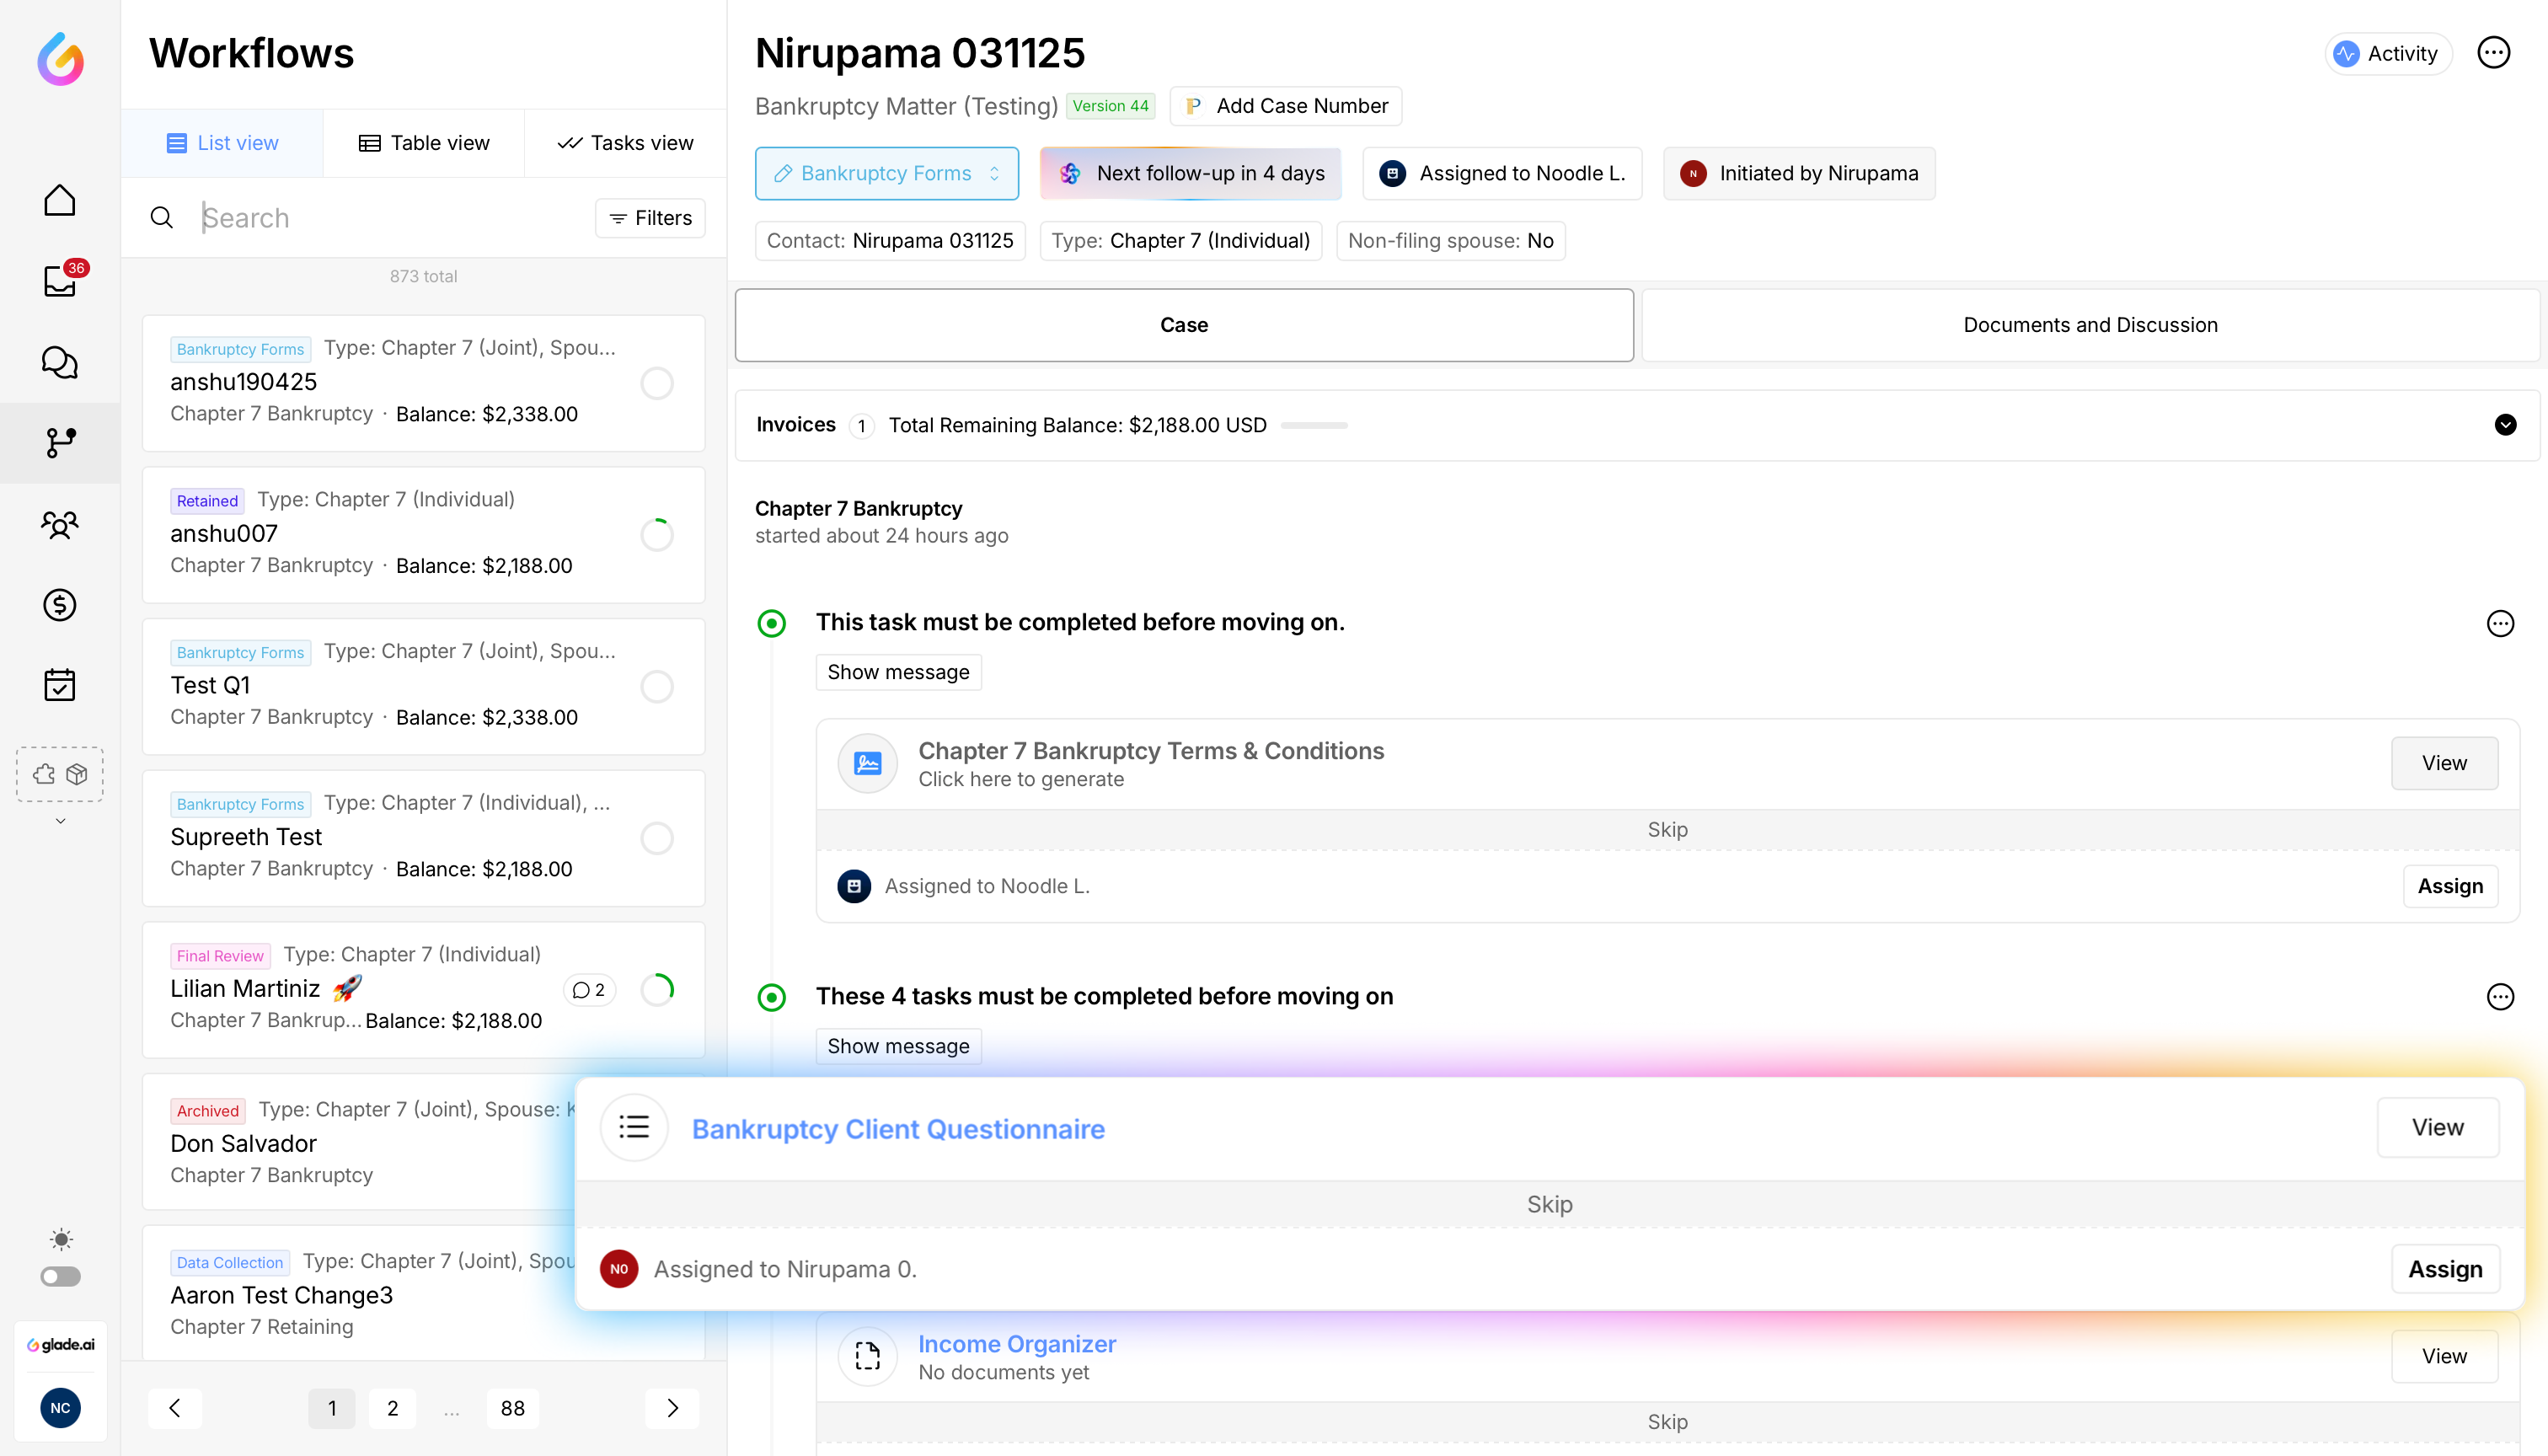The image size is (2548, 1456).
Task: Switch to Documents and Discussion tab
Action: (x=2090, y=325)
